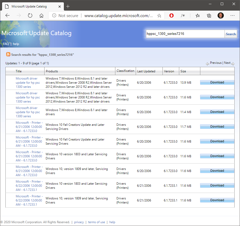Download the 11.7 MB printer driver
This screenshot has width=240, height=226.
pos(217,127)
